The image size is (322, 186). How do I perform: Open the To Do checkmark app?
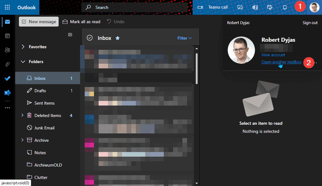(8, 78)
